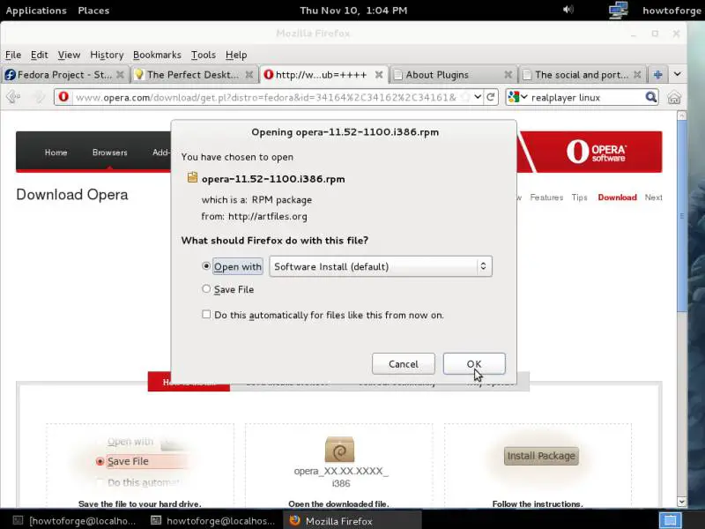Close the Opera download tab
The width and height of the screenshot is (705, 529).
(x=379, y=75)
